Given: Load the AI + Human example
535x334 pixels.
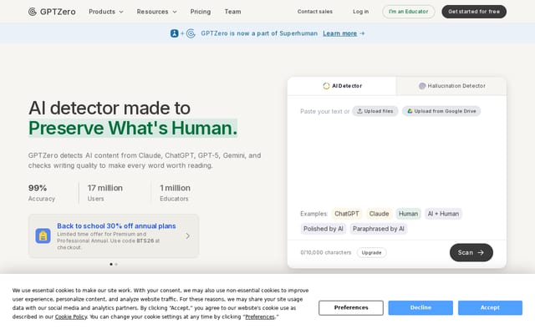Looking at the screenshot, I should point(443,214).
